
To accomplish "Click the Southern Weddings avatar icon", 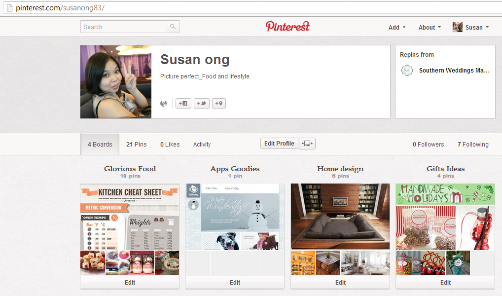I will click(407, 70).
